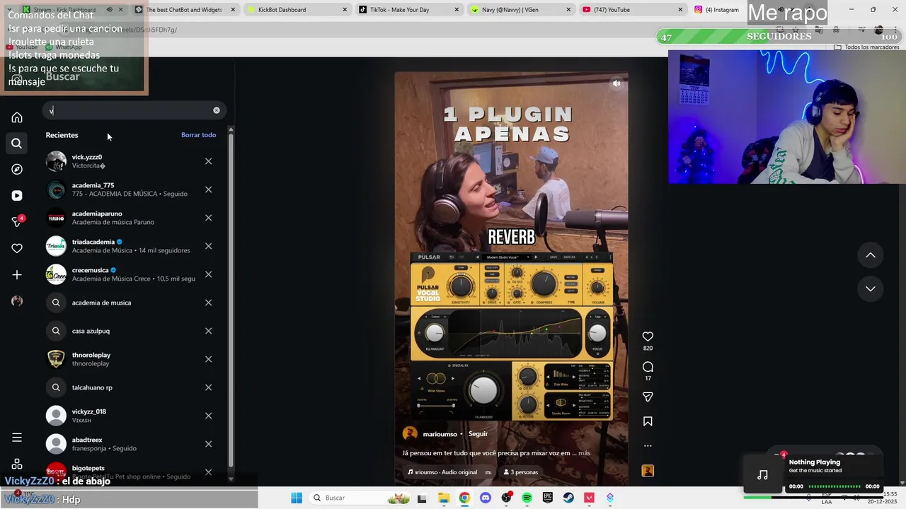This screenshot has height=509, width=906.
Task: Open File Explorer from taskbar
Action: tap(443, 498)
